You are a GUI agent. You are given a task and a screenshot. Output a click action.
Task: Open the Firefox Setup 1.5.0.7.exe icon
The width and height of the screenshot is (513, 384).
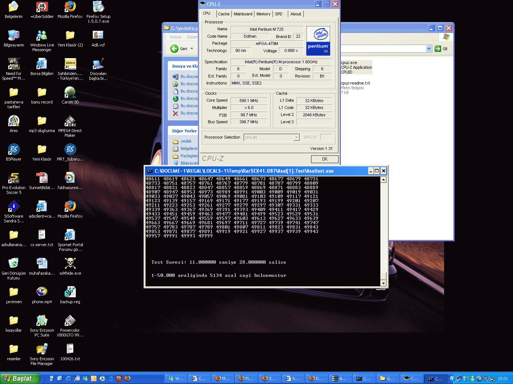point(98,12)
